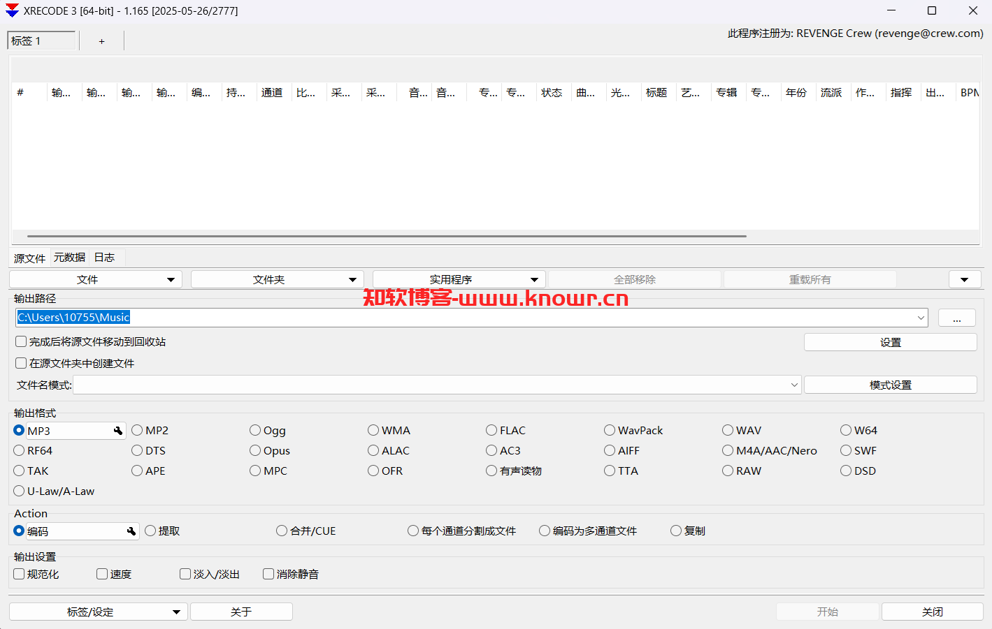992x629 pixels.
Task: Choose the APE output format
Action: (x=149, y=471)
